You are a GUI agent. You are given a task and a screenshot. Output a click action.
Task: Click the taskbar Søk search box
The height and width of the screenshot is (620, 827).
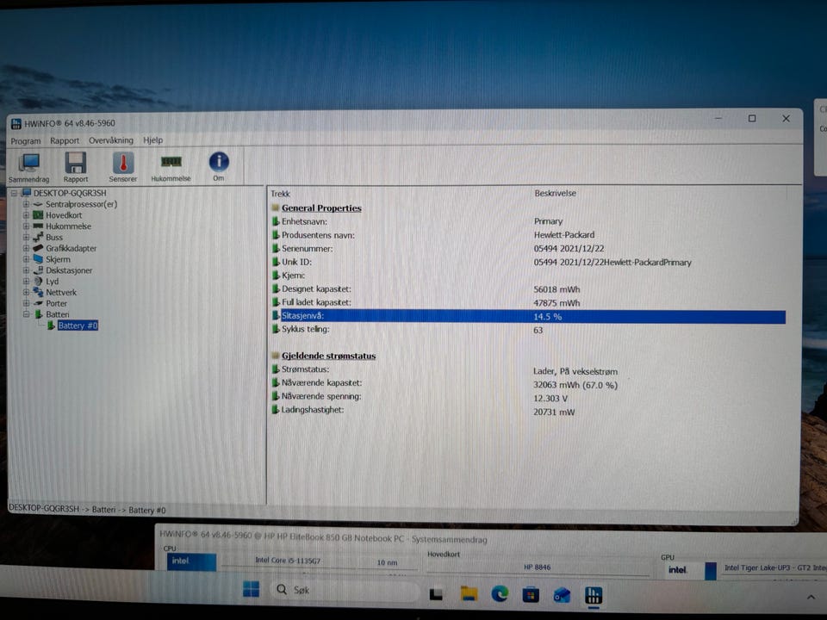point(344,591)
